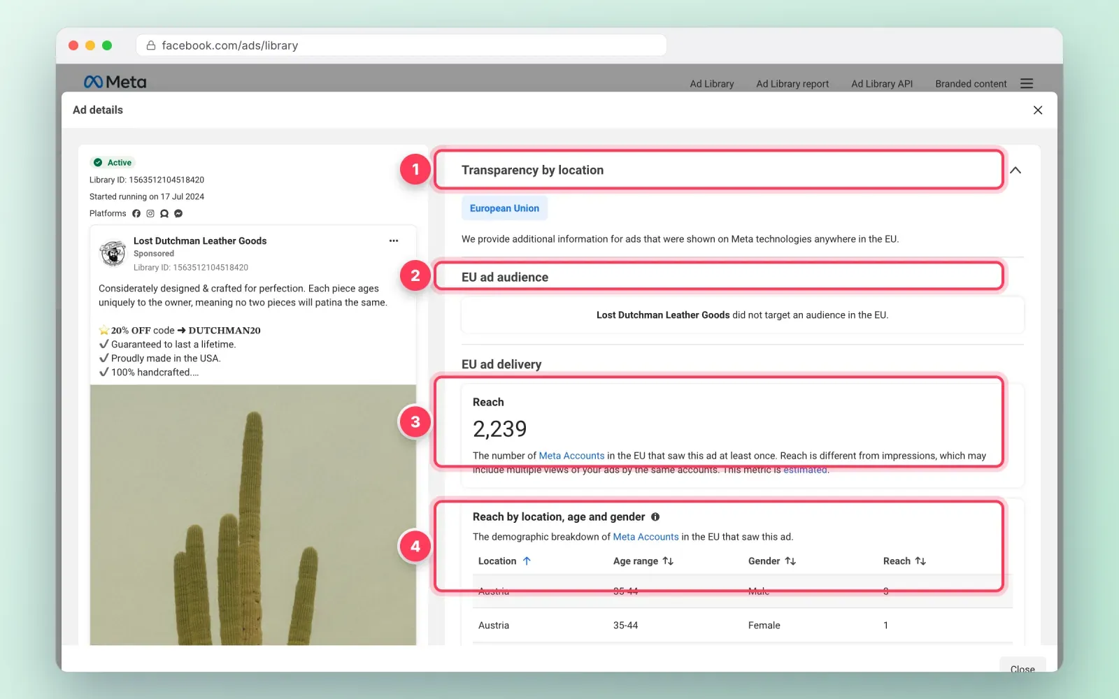Open the Ad Library API menu item

pos(882,84)
